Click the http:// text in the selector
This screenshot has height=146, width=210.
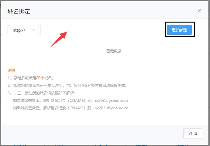[x=19, y=30]
